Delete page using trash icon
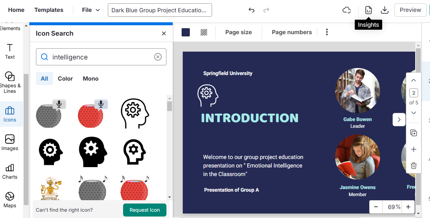Screen dimensions: 430x218 click(414, 166)
